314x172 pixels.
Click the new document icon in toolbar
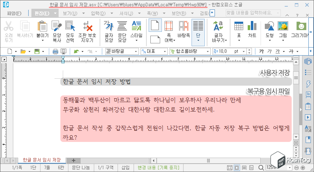[10, 51]
